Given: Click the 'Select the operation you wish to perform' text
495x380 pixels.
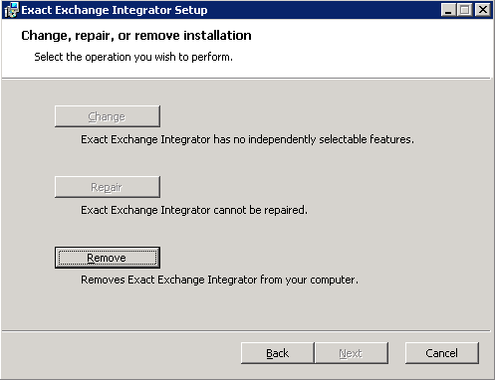Looking at the screenshot, I should [133, 57].
